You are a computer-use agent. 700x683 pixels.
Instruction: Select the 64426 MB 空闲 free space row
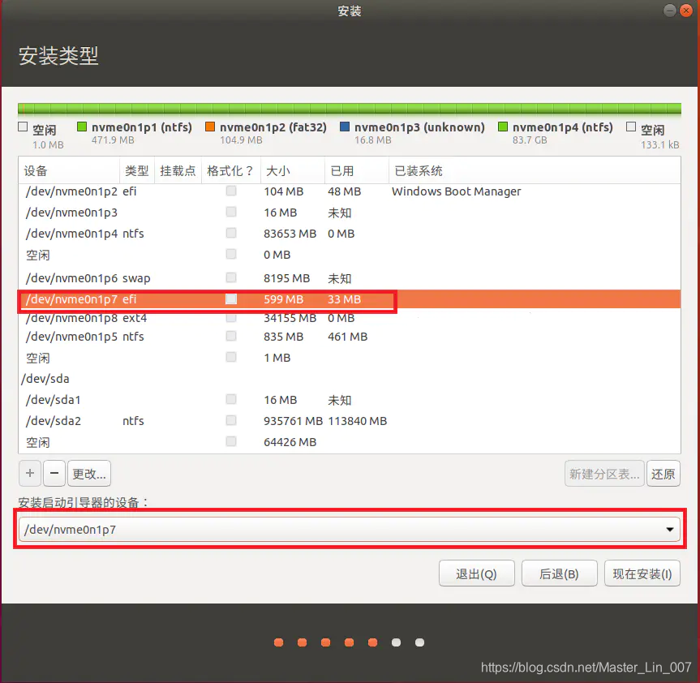pyautogui.click(x=97, y=441)
